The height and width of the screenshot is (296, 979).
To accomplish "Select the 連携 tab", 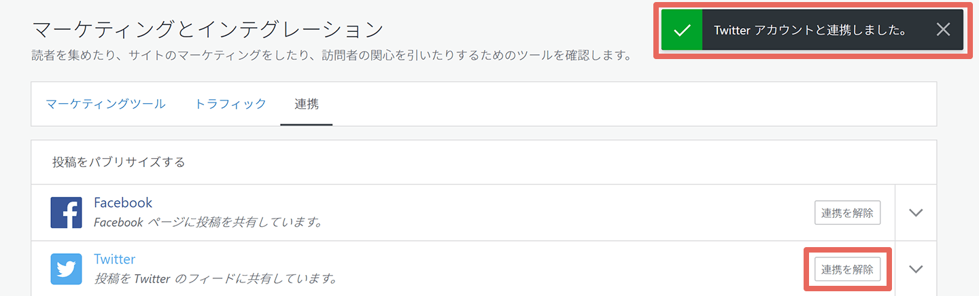I will (307, 104).
